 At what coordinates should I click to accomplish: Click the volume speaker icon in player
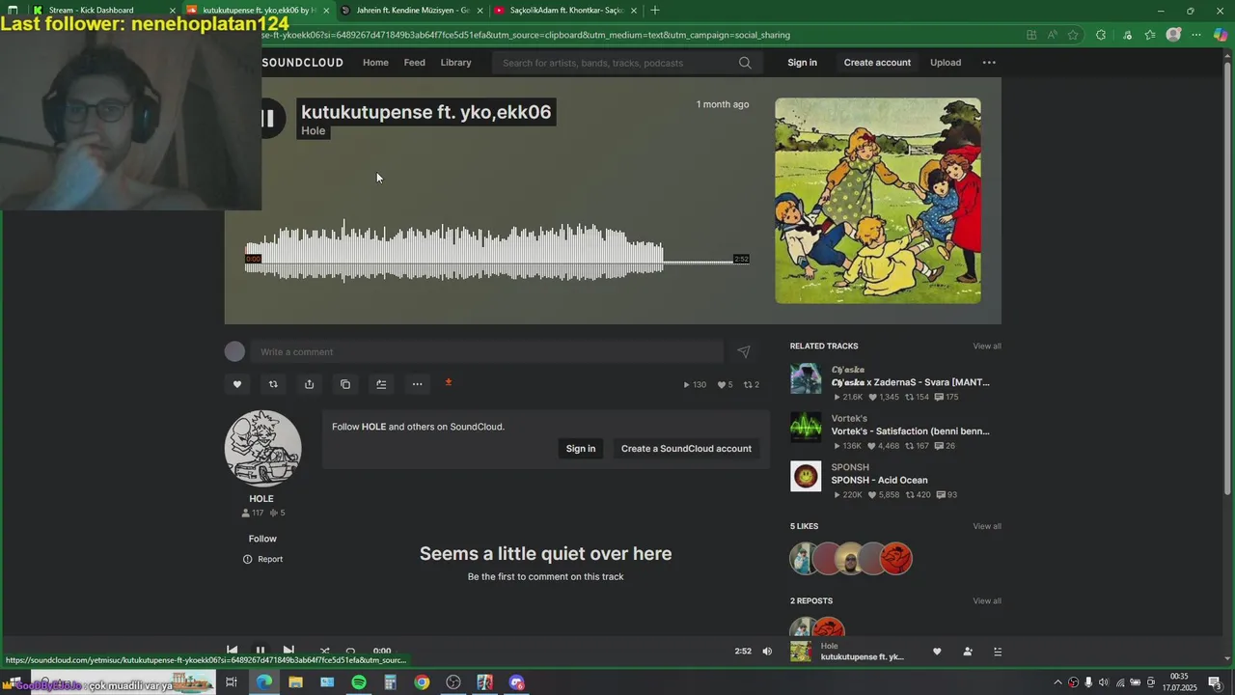[767, 652]
